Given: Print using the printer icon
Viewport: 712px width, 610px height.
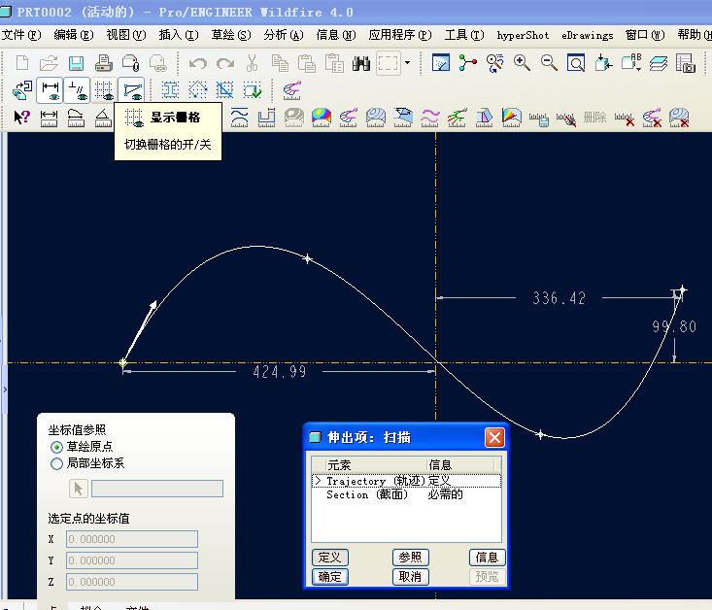Looking at the screenshot, I should [104, 63].
